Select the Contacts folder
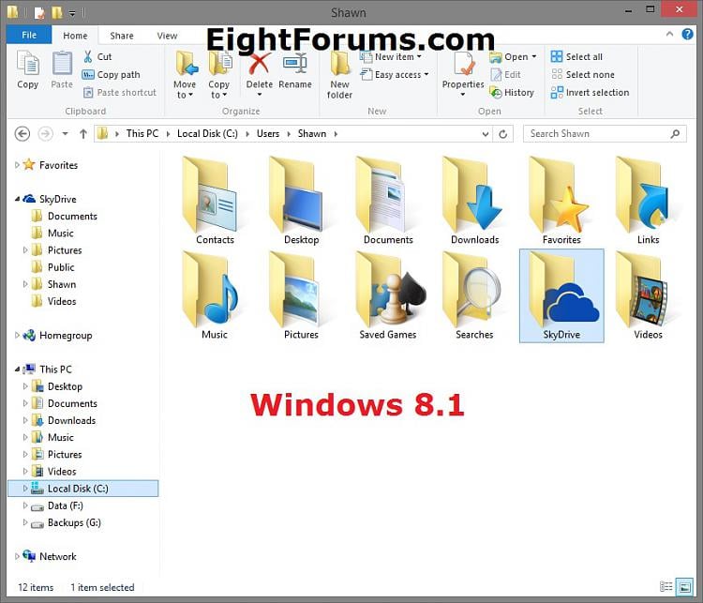This screenshot has width=703, height=603. [x=215, y=200]
